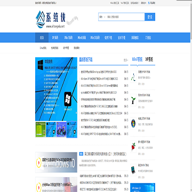
Task: Open the last entry in 最新系统下载 list
Action: [101, 134]
